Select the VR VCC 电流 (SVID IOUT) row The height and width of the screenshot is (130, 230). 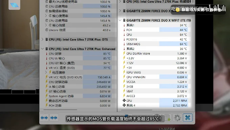click(78, 77)
